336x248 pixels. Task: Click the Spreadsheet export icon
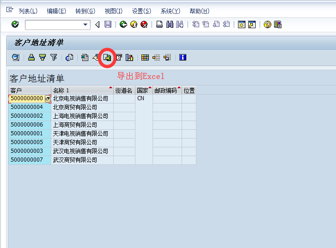coord(85,57)
